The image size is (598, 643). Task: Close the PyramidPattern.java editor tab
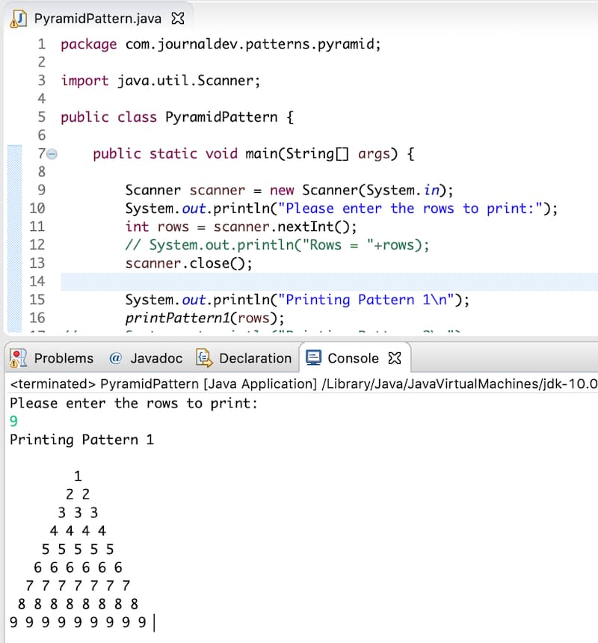click(x=178, y=18)
